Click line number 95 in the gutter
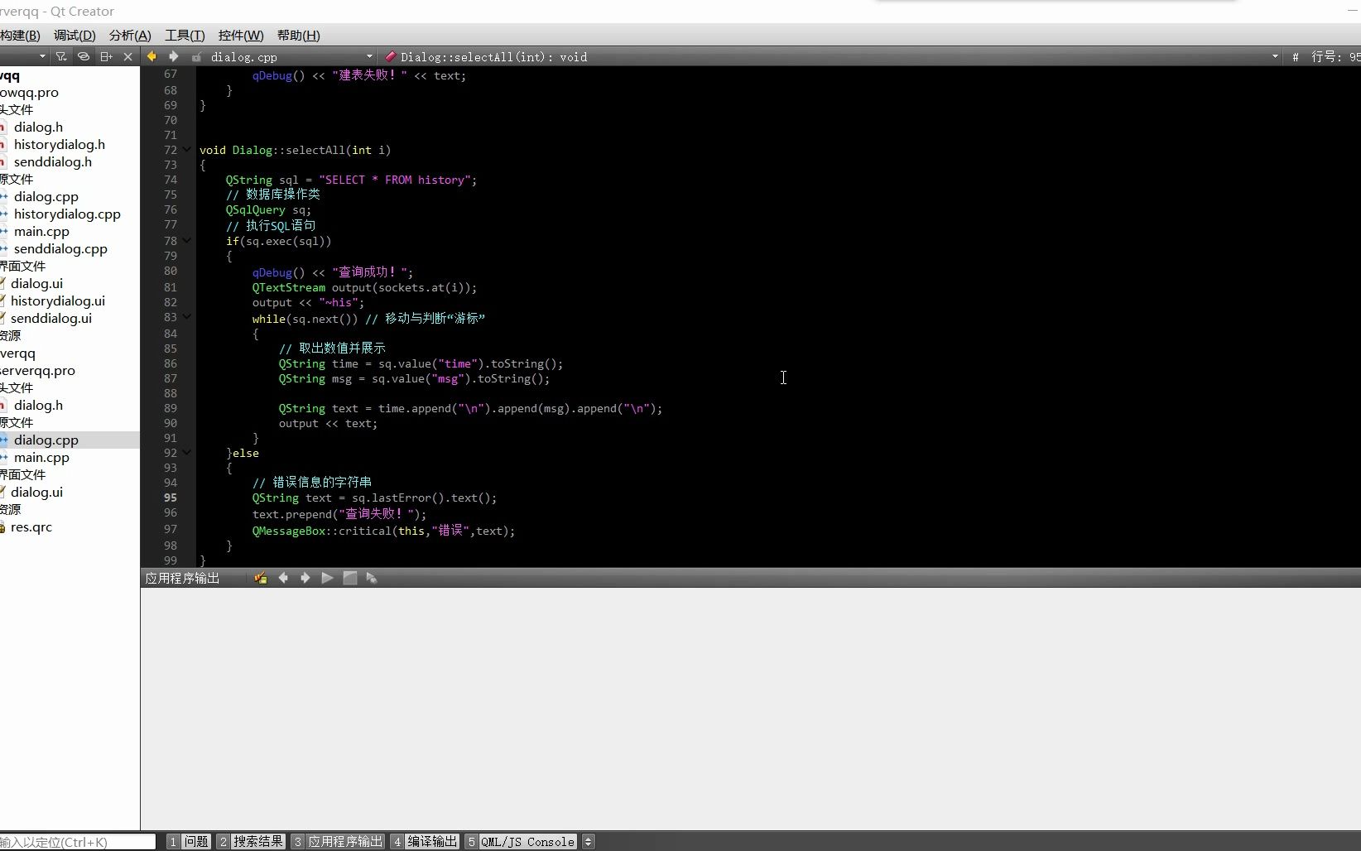This screenshot has height=851, width=1361. pyautogui.click(x=170, y=498)
